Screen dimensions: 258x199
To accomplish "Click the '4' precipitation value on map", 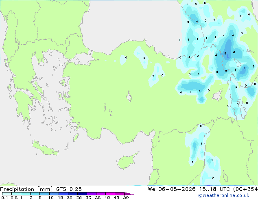I will (197, 22).
